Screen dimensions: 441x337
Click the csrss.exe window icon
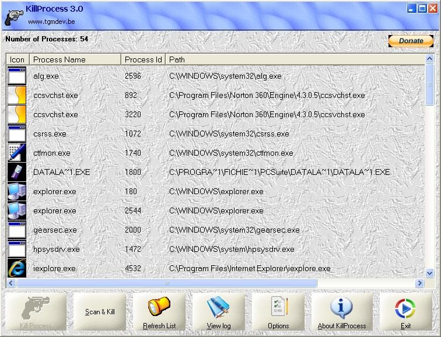[17, 134]
